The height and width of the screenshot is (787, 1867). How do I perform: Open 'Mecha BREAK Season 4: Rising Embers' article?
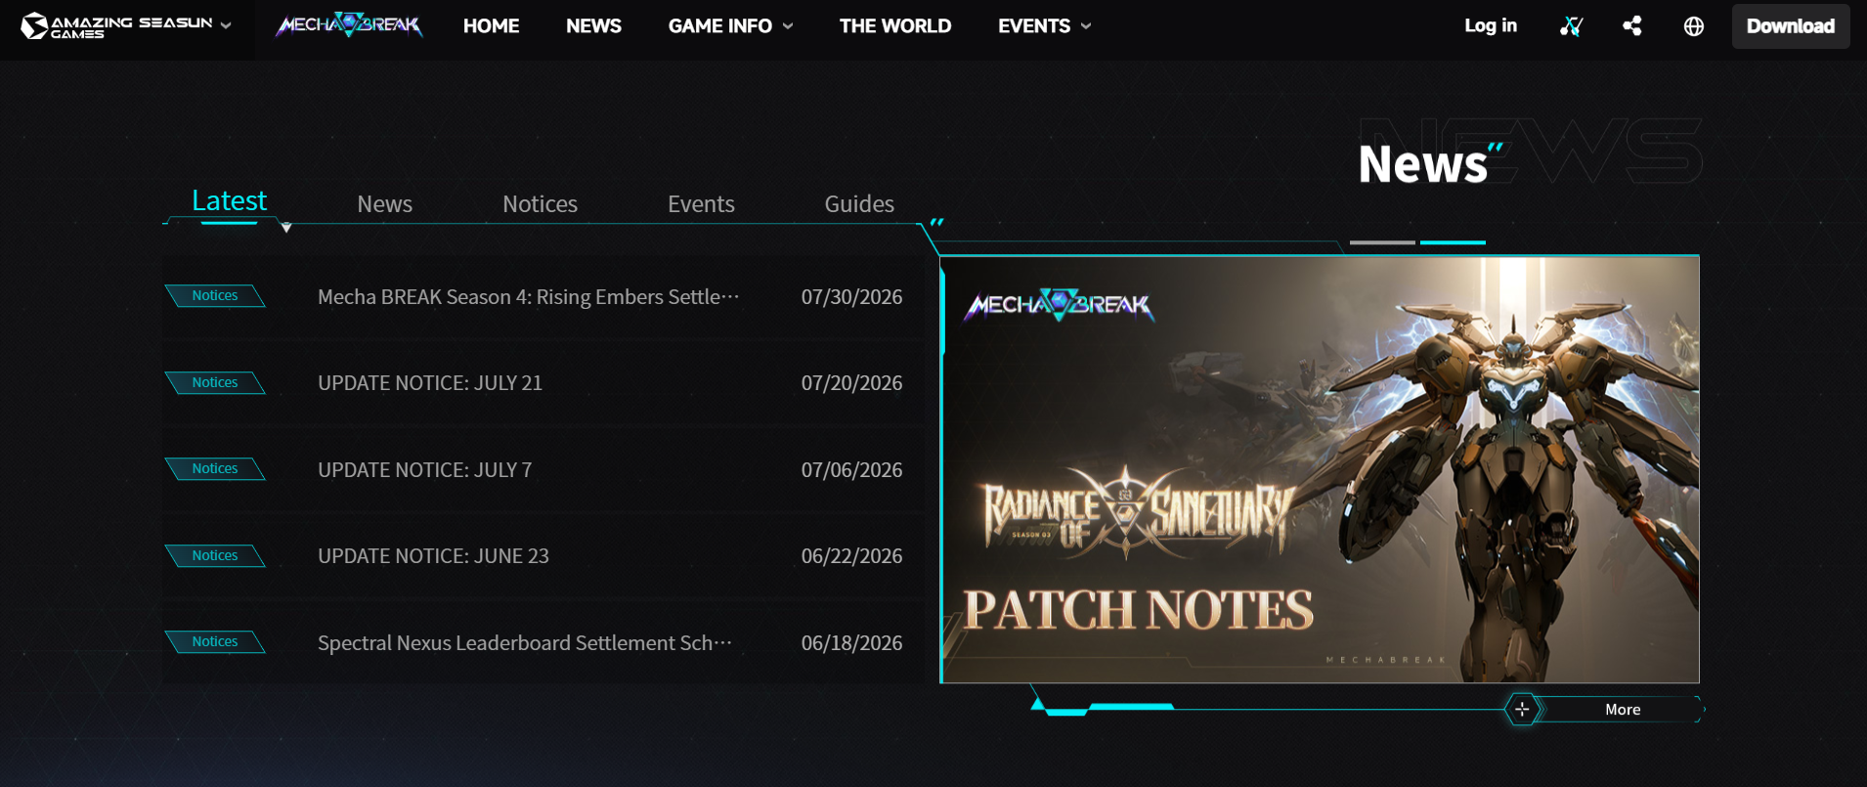tap(529, 297)
